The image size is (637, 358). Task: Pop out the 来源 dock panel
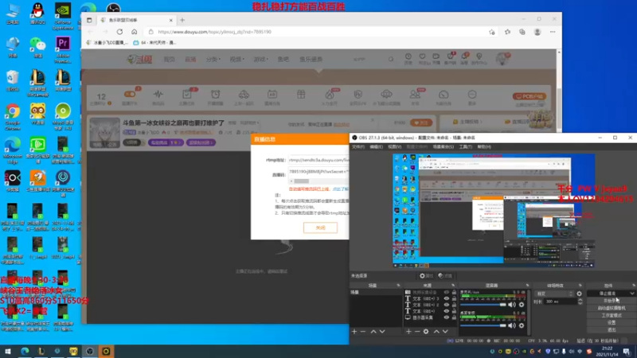[453, 286]
